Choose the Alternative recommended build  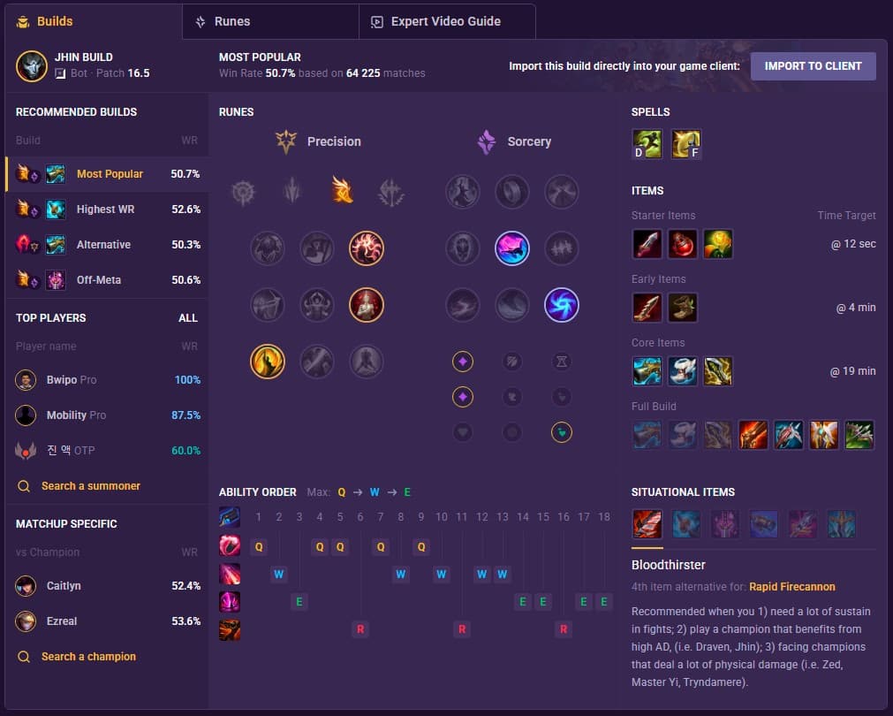point(107,245)
